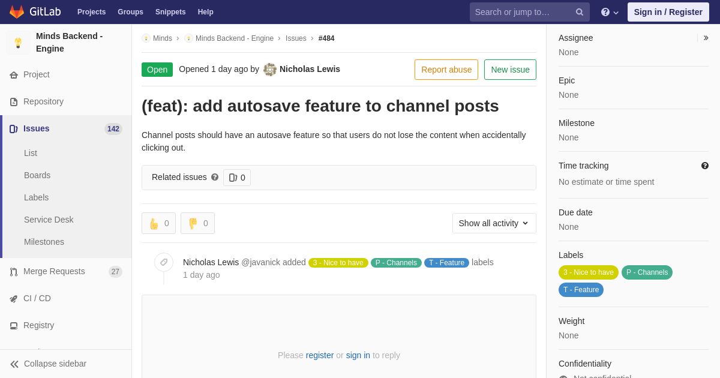Open the Projects menu

point(91,12)
